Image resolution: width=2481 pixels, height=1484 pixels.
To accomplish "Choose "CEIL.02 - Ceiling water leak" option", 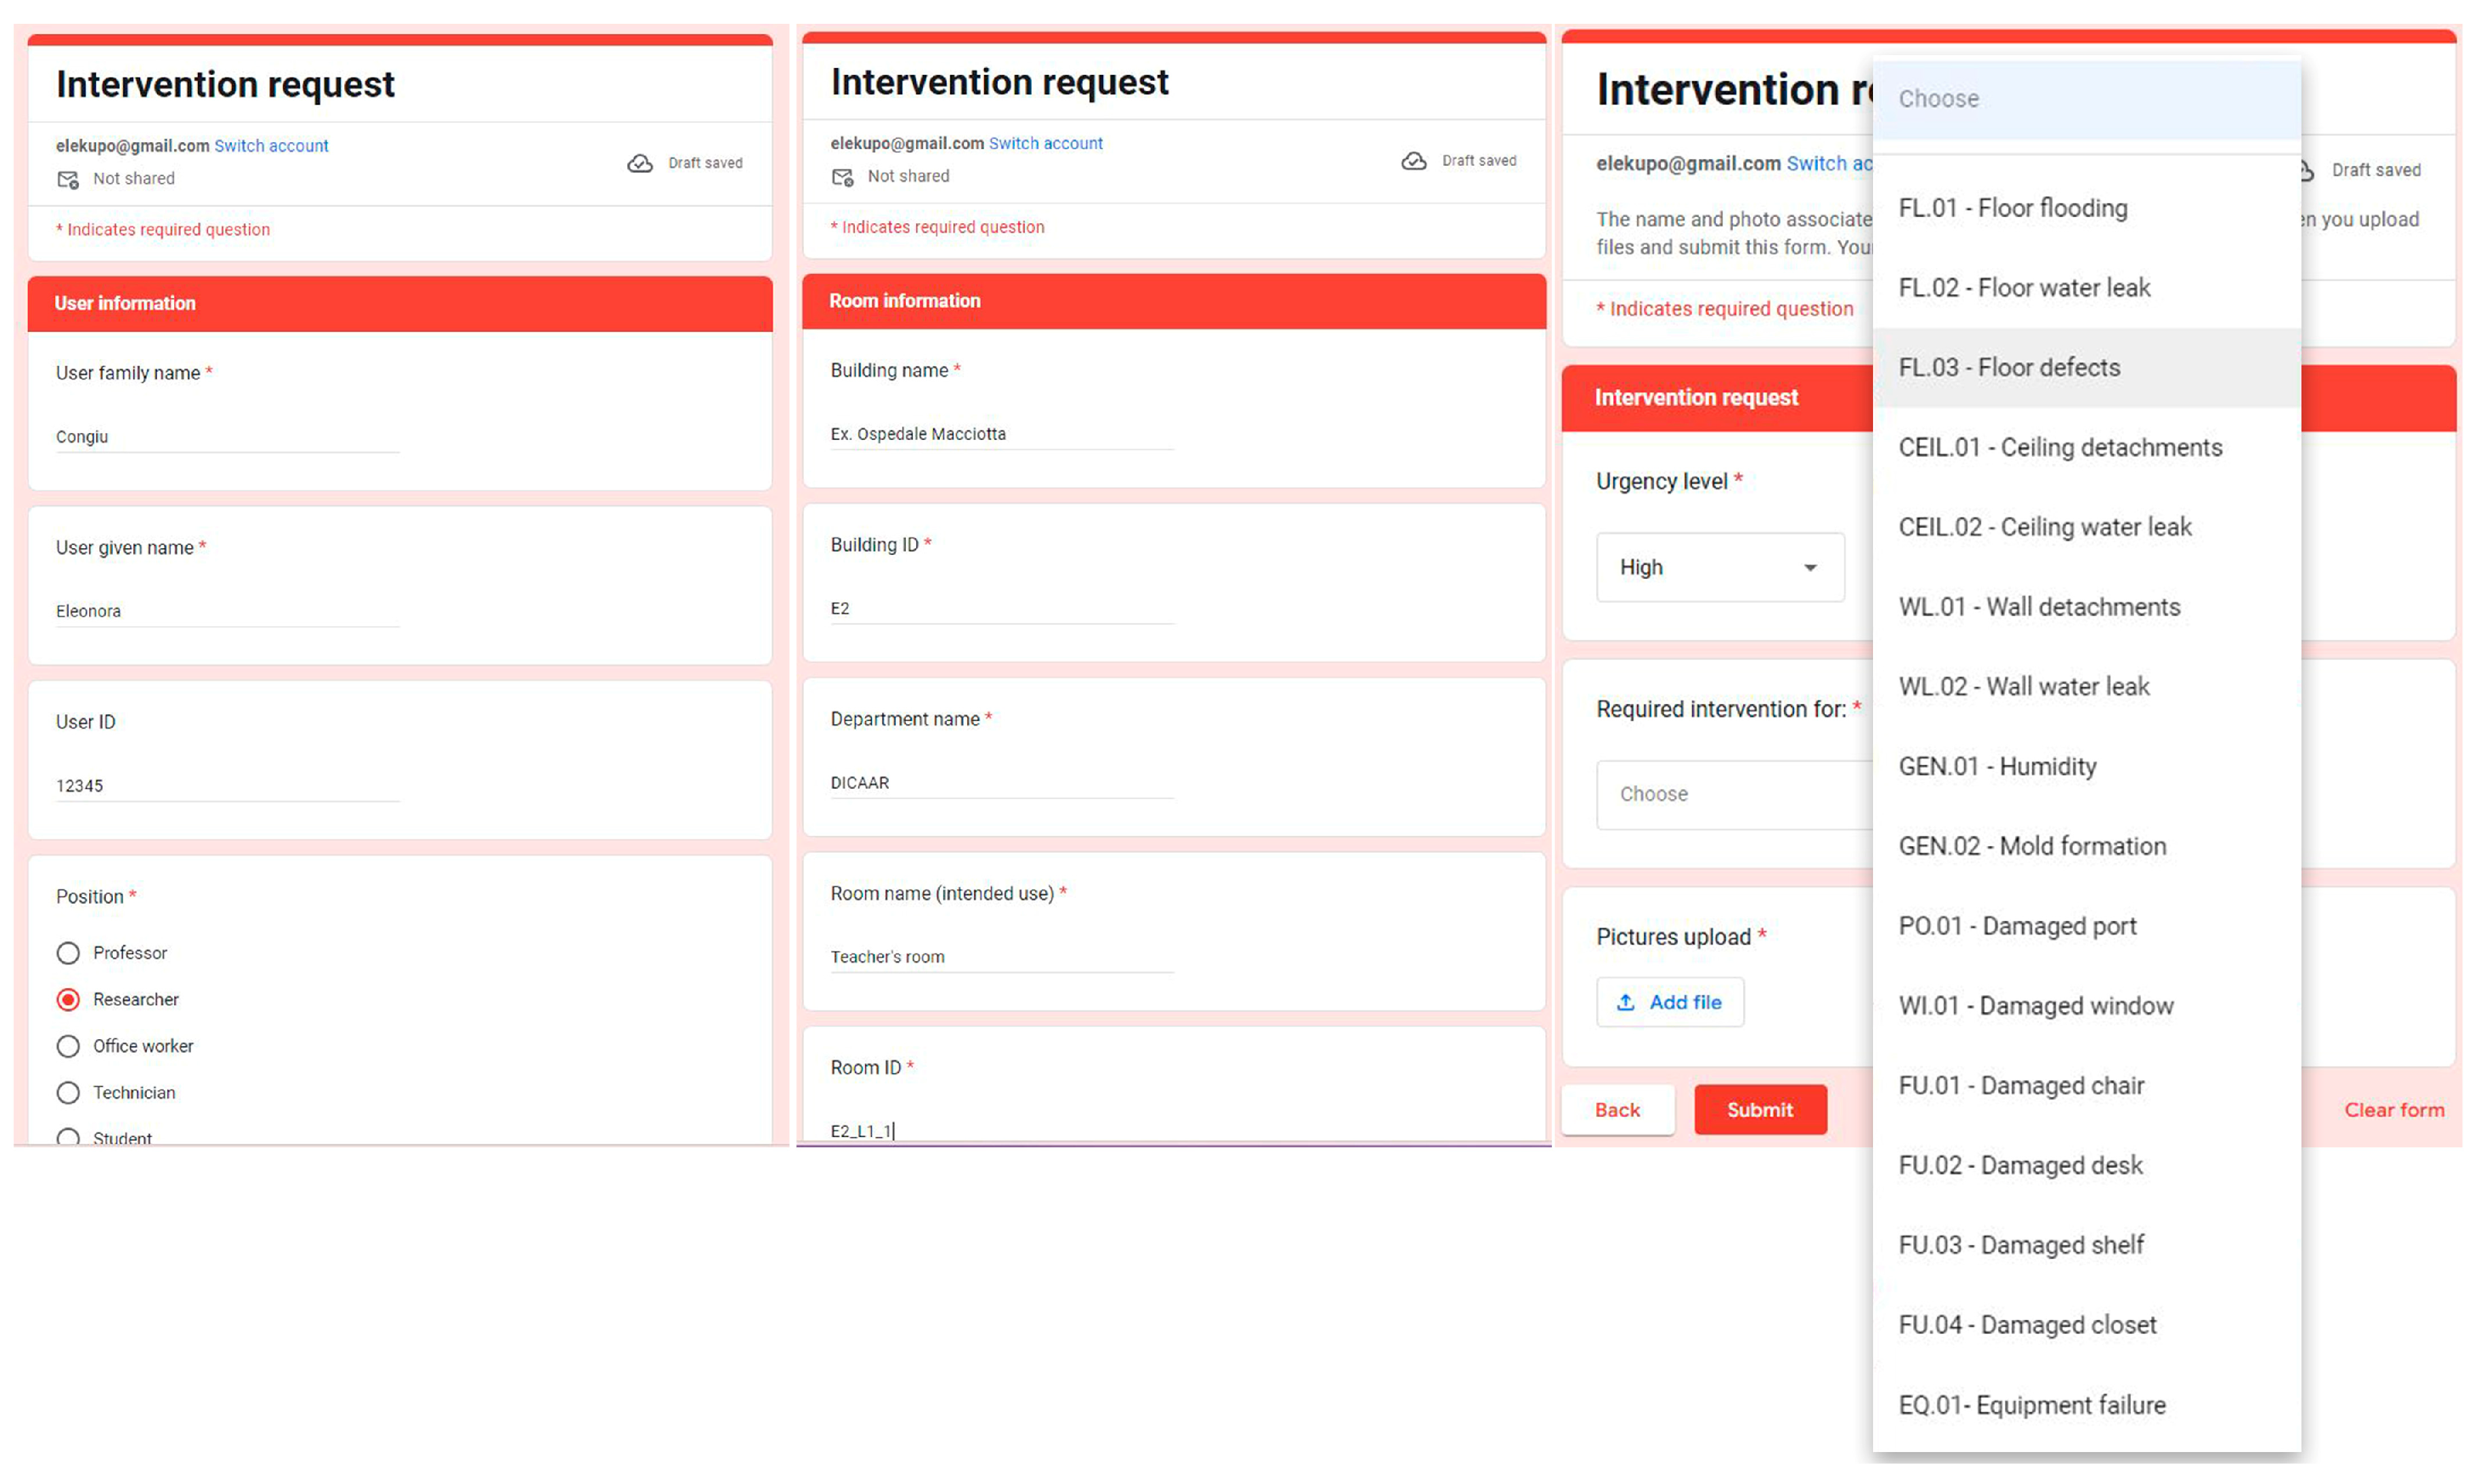I will pos(2046,527).
